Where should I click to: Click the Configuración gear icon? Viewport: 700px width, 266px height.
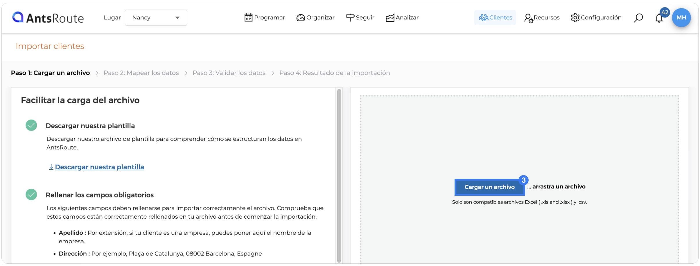pos(575,18)
